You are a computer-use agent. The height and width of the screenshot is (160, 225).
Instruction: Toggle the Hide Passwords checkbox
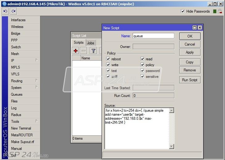[x=183, y=11]
